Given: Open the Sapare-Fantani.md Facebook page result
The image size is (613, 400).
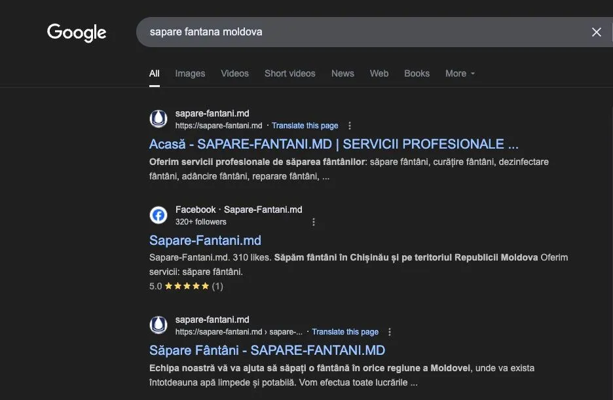Looking at the screenshot, I should click(205, 240).
